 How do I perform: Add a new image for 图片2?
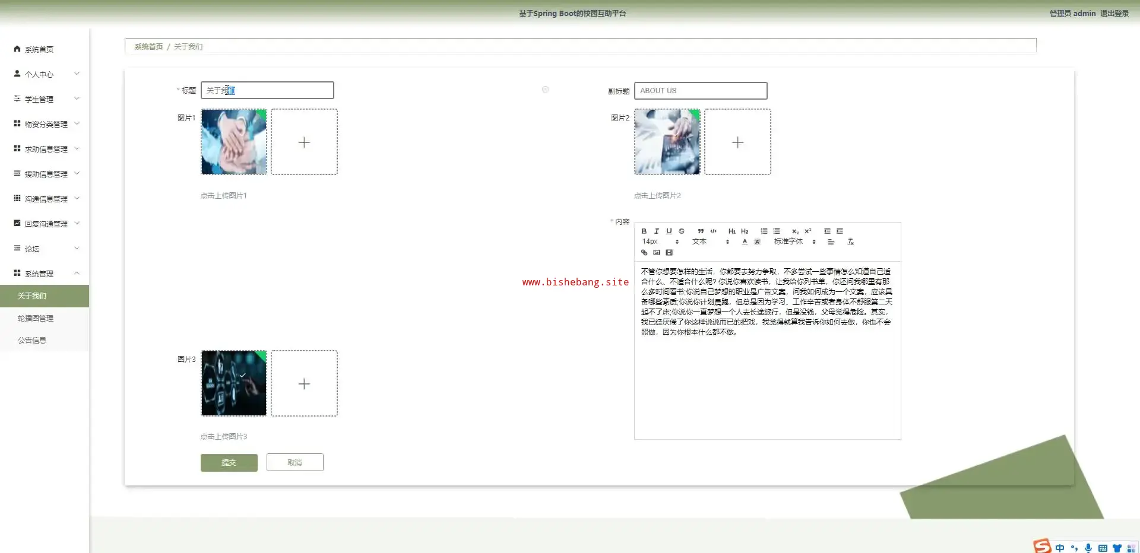(x=737, y=142)
